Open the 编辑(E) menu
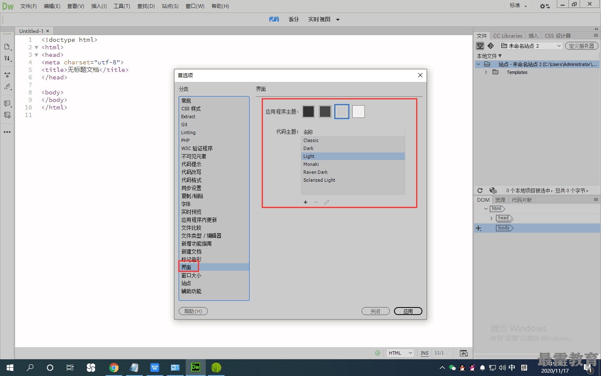 [x=52, y=6]
